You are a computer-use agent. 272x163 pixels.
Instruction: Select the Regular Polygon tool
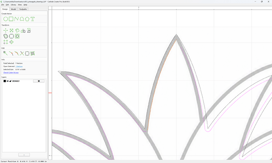coord(27,19)
